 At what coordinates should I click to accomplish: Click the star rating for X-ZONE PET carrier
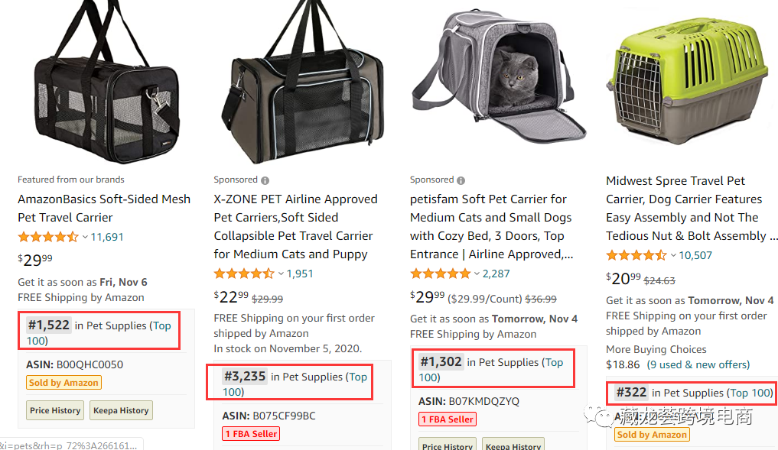tap(243, 274)
